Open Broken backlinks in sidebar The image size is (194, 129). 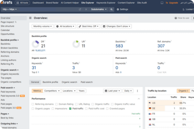tap(9, 48)
